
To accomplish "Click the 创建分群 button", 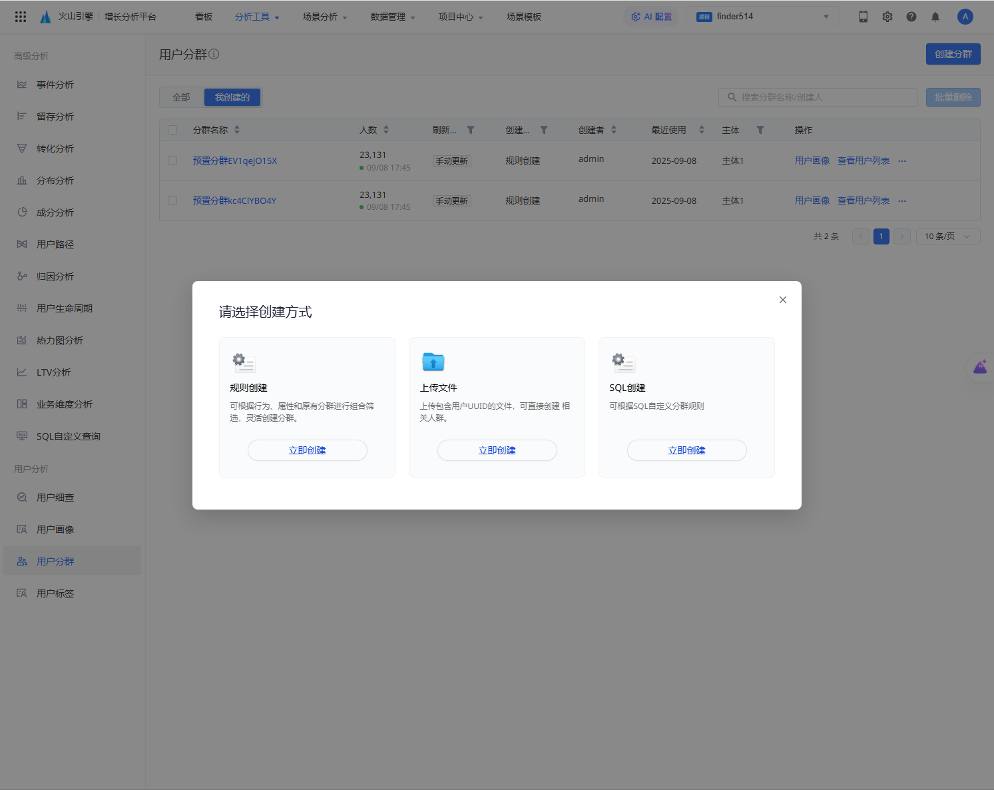I will coord(953,54).
